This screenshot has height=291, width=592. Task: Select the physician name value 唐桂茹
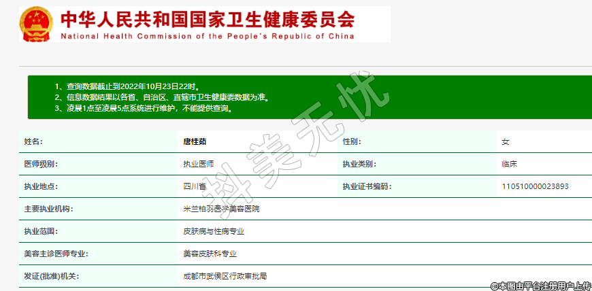click(195, 142)
